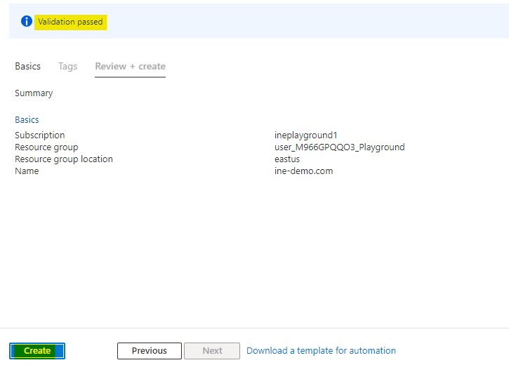Select the 'Review + create' tab
The height and width of the screenshot is (365, 509).
click(130, 66)
